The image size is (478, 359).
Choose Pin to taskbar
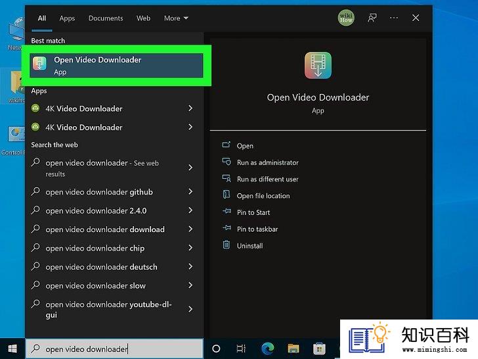tap(257, 229)
